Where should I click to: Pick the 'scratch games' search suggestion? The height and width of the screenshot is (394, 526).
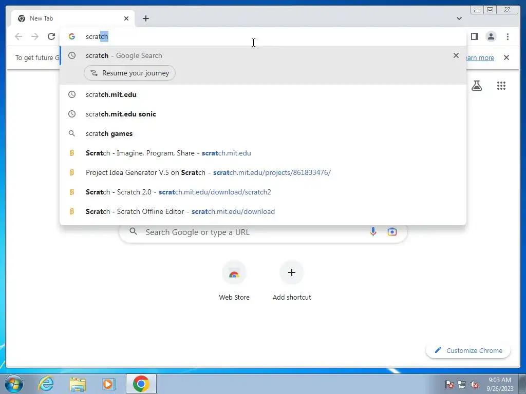point(263,133)
